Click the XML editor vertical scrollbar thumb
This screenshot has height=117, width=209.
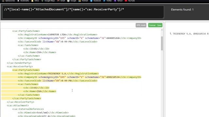coord(162,43)
